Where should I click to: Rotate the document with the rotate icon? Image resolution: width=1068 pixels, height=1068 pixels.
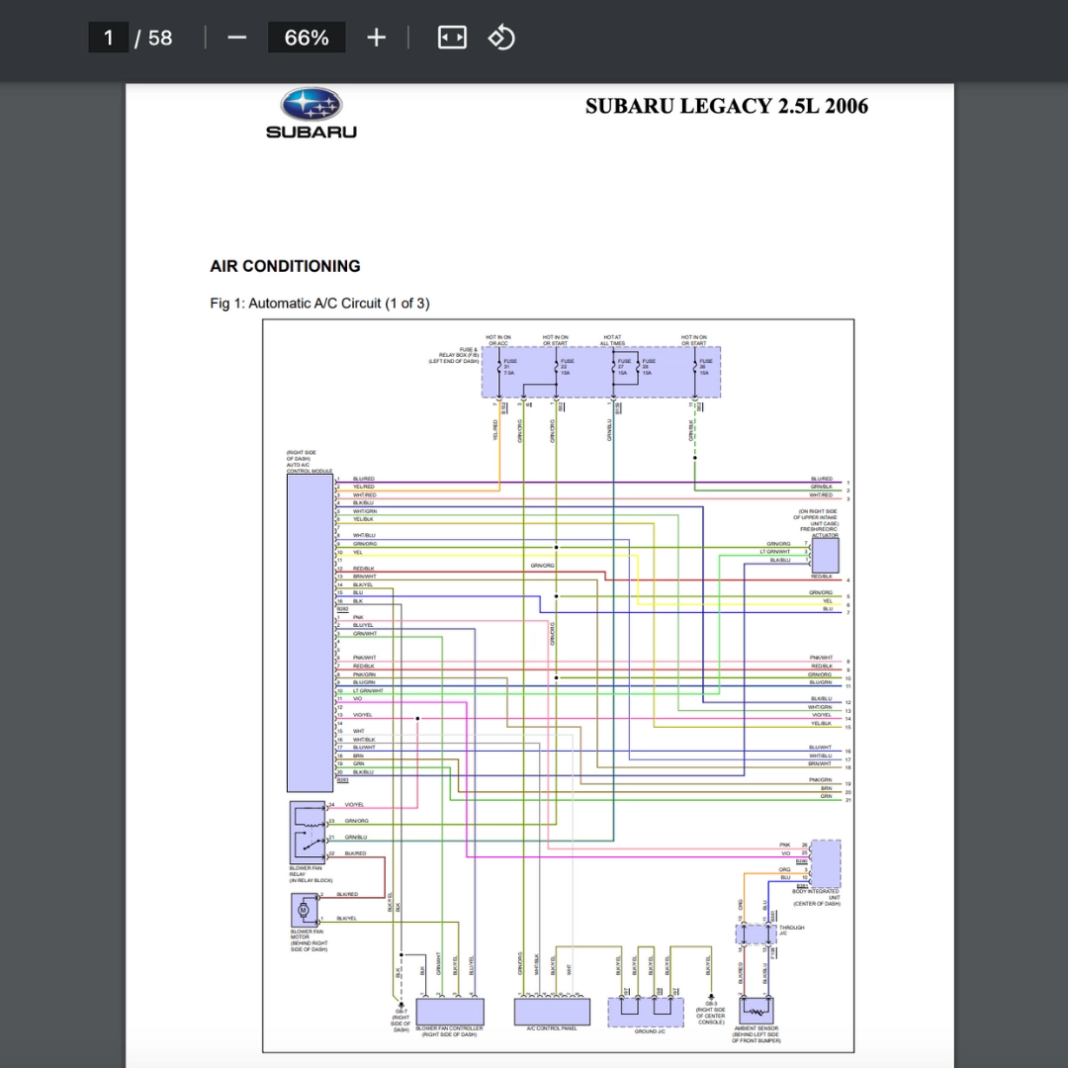click(501, 38)
